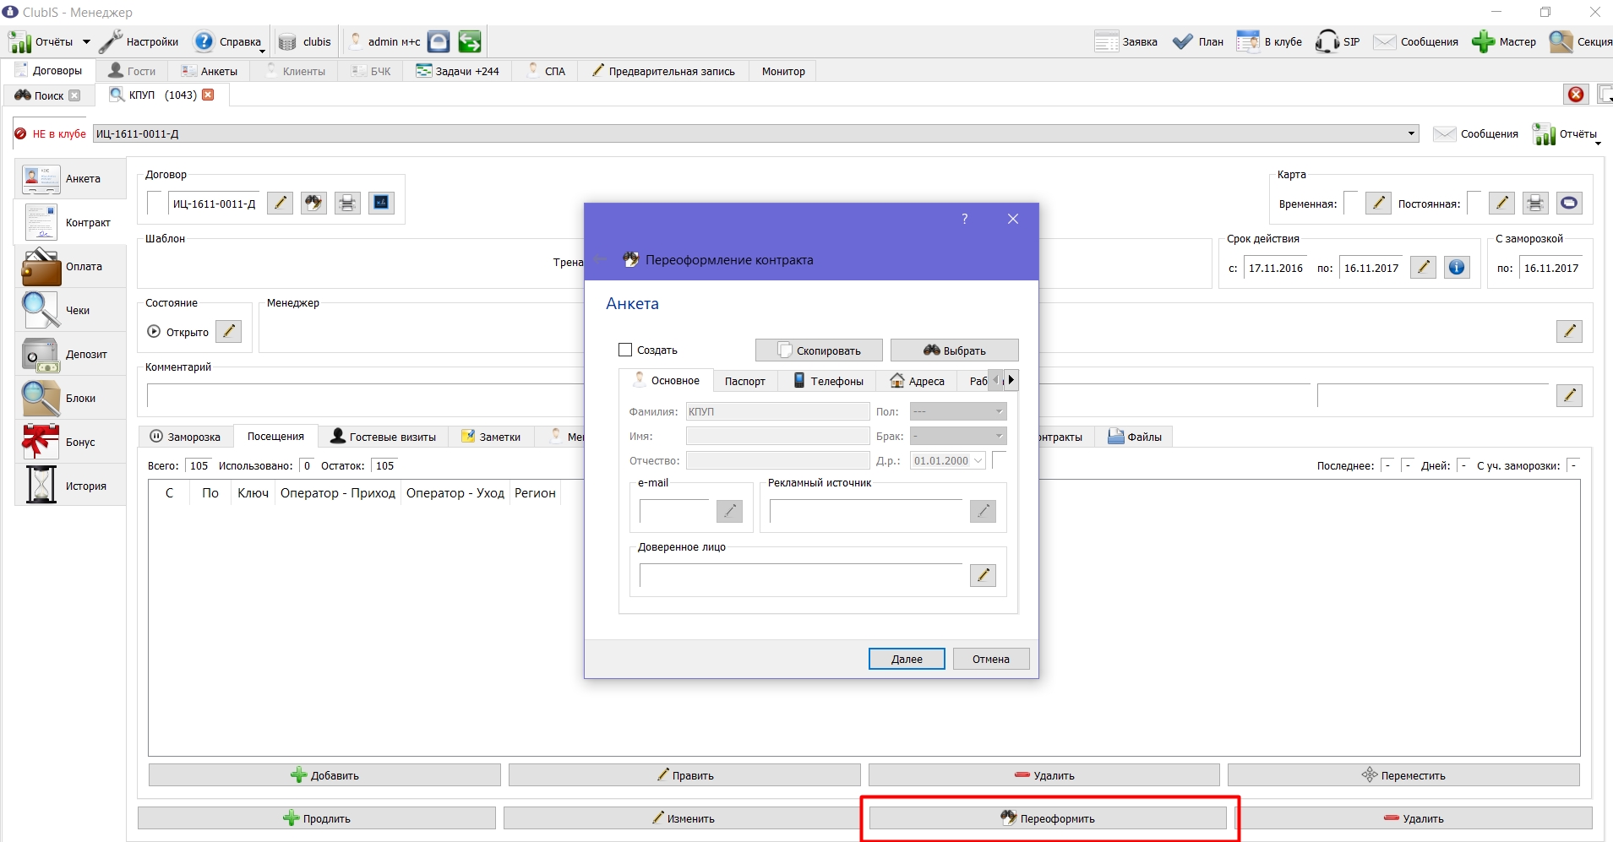Tick the Создать checkbox in dialog
Image resolution: width=1613 pixels, height=842 pixels.
tap(625, 350)
